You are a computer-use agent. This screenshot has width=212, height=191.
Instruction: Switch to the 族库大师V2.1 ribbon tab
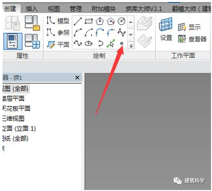[144, 8]
